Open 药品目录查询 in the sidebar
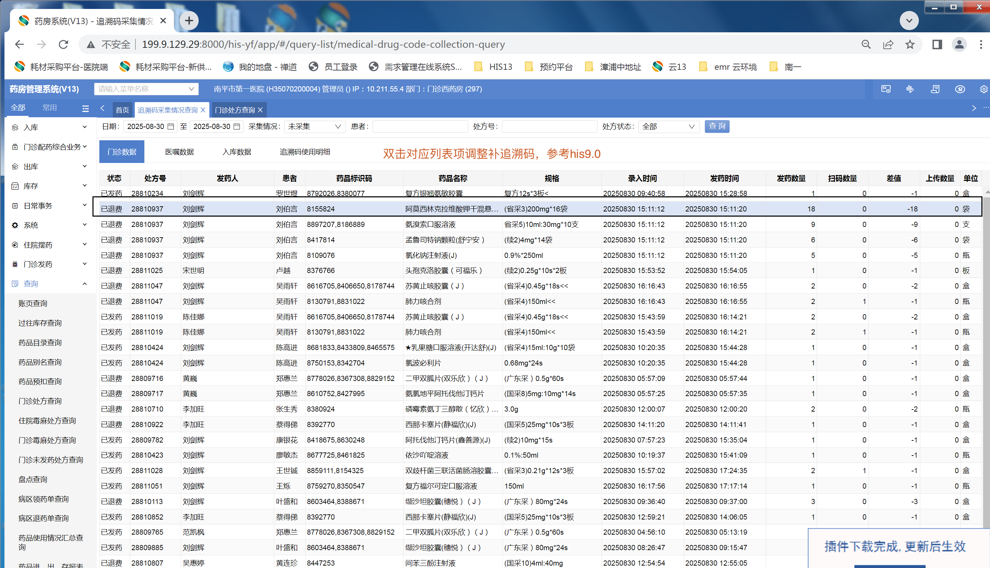990x568 pixels. pos(40,342)
